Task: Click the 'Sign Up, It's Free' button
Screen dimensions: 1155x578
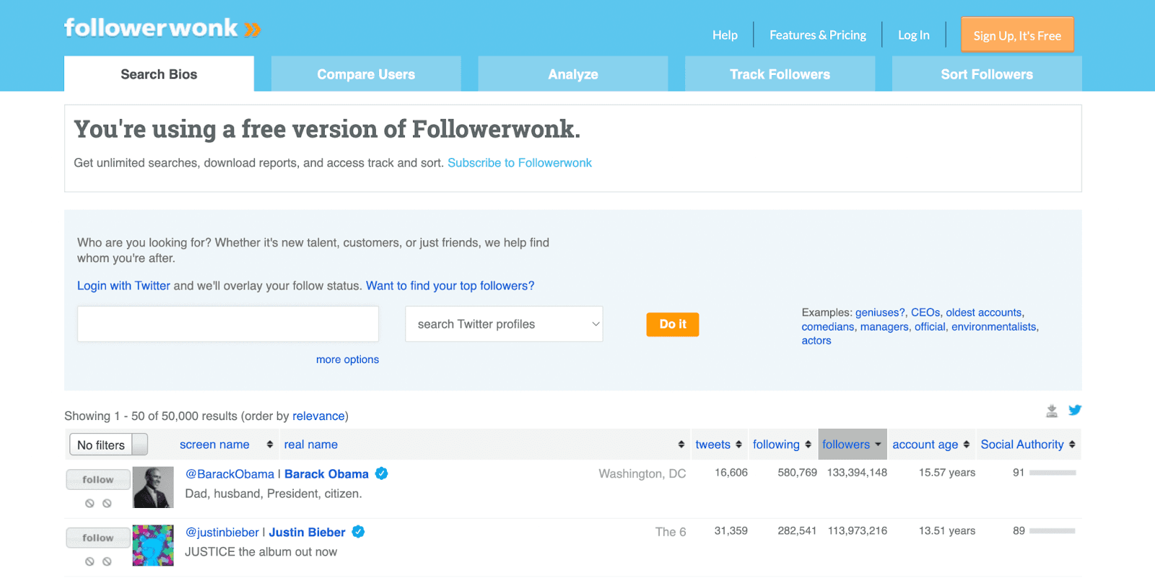Action: (1017, 35)
